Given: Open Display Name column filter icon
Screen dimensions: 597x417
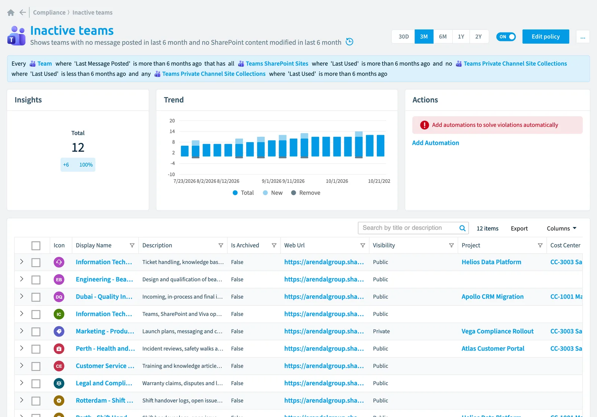Looking at the screenshot, I should [x=132, y=245].
